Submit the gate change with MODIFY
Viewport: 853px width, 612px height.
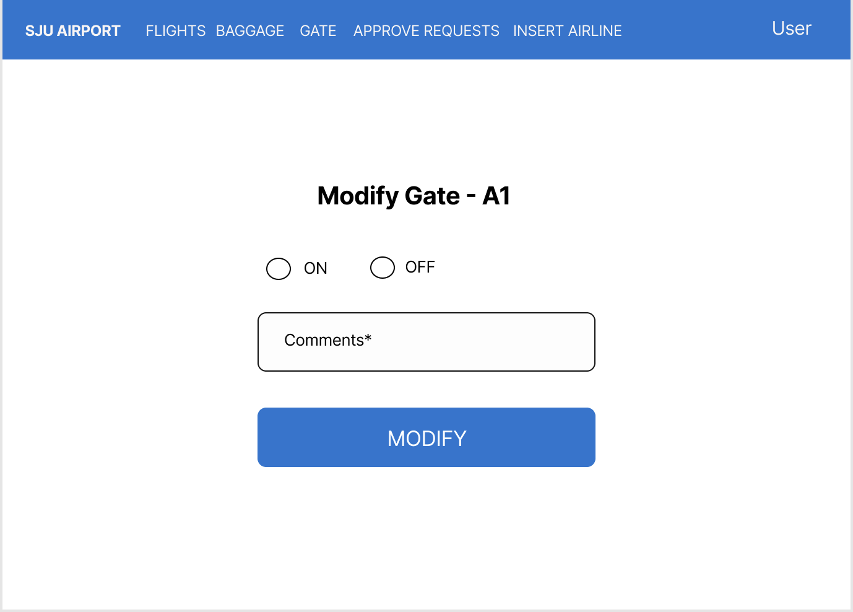pyautogui.click(x=426, y=437)
